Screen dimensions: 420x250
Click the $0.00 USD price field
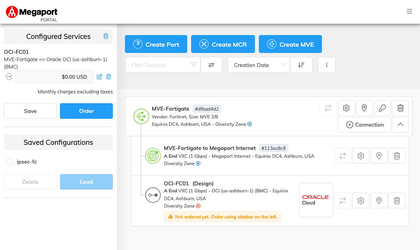(54, 77)
